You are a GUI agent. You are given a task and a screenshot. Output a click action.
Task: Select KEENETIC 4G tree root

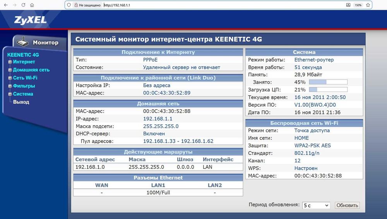pos(23,55)
